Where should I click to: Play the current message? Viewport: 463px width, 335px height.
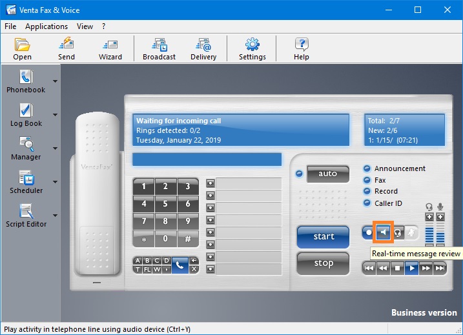tap(411, 268)
